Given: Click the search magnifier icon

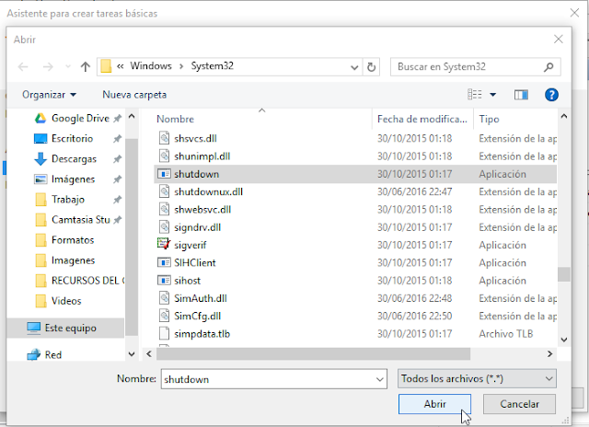Looking at the screenshot, I should pyautogui.click(x=549, y=67).
